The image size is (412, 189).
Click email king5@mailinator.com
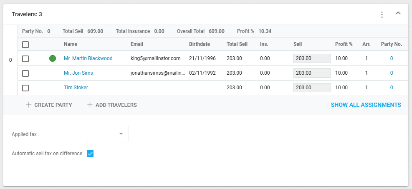pyautogui.click(x=156, y=58)
